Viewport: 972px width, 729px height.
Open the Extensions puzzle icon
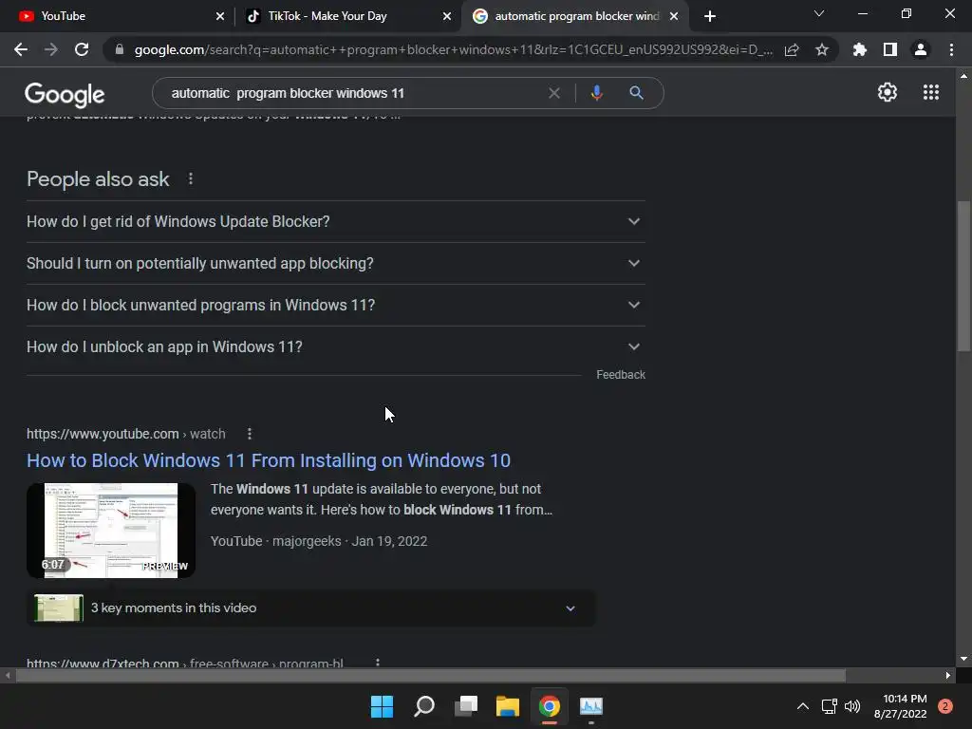coord(860,49)
